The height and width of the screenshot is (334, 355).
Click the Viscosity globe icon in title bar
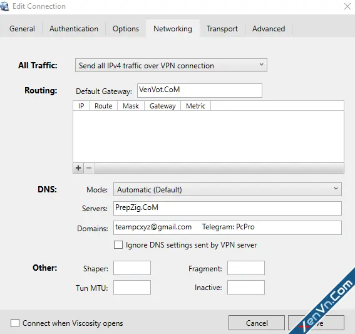click(x=4, y=6)
